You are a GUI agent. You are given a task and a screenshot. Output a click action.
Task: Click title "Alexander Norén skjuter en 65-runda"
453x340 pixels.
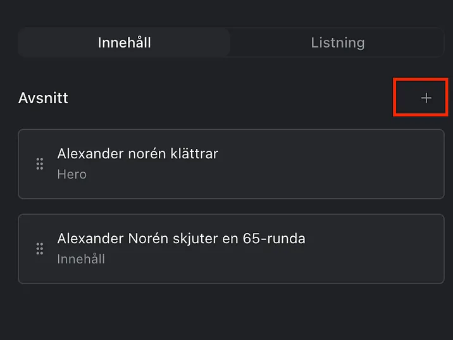(x=181, y=239)
